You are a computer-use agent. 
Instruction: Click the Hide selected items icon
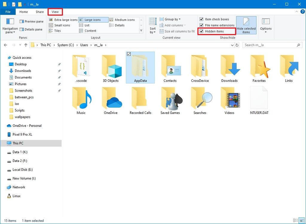point(247,25)
